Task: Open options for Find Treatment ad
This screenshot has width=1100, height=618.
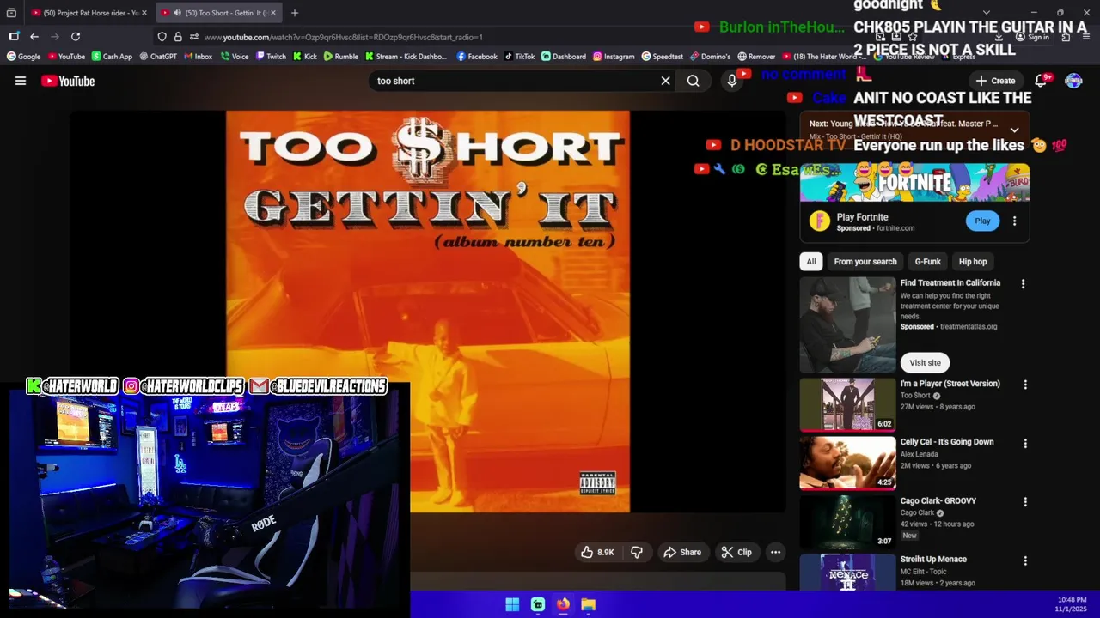Action: click(x=1023, y=284)
